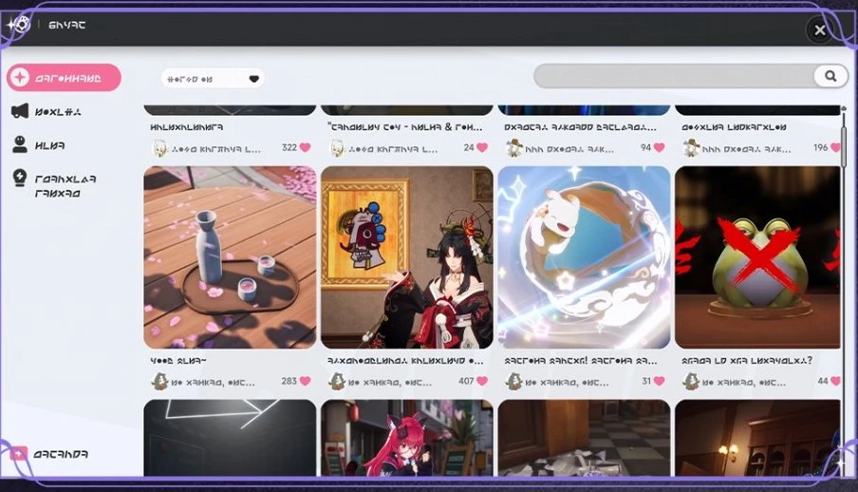Like the post with 322 hearts
This screenshot has width=858, height=492.
306,147
